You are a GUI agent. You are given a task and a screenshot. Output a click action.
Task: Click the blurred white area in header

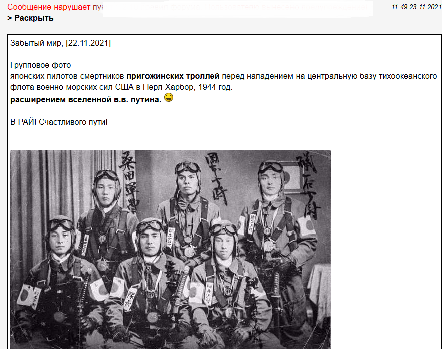pyautogui.click(x=238, y=9)
